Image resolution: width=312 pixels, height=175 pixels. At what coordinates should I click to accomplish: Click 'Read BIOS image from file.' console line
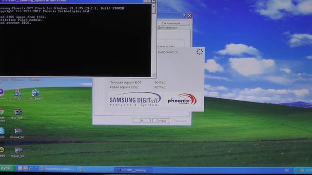tap(23, 17)
